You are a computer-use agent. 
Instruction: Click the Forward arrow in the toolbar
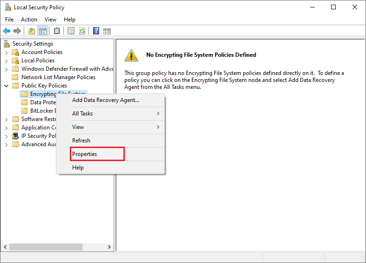click(17, 31)
